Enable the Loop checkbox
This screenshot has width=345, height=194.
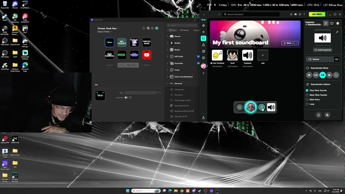point(307,104)
